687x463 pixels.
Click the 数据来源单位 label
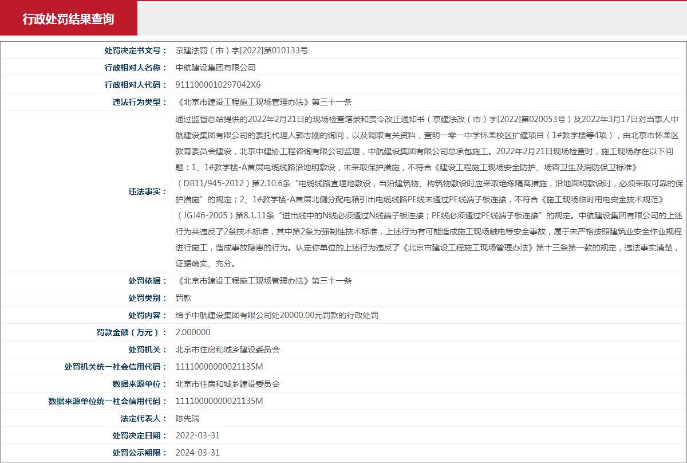[x=140, y=384]
